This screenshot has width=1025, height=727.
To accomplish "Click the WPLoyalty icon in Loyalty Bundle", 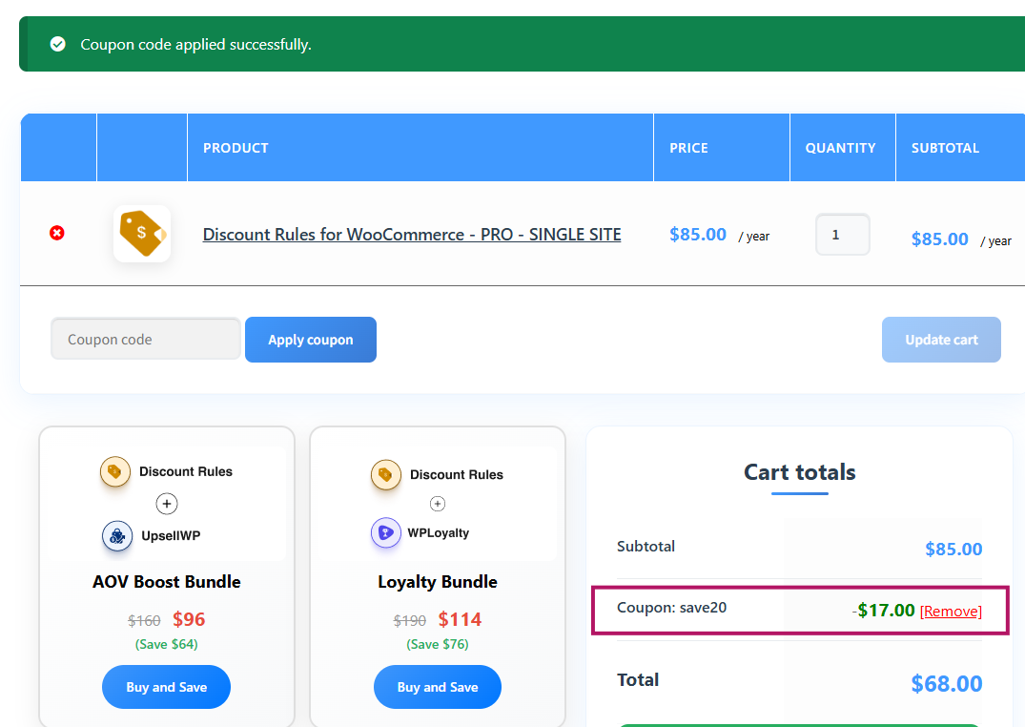I will (387, 532).
